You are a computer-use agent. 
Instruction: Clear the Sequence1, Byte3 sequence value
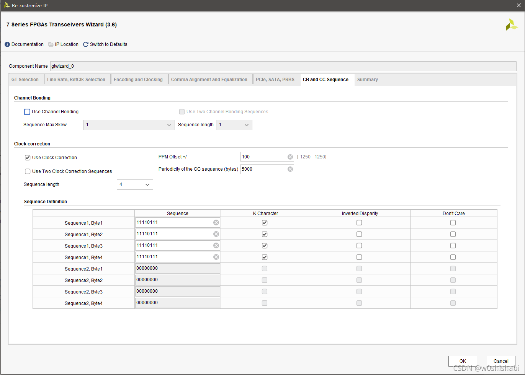pos(216,246)
